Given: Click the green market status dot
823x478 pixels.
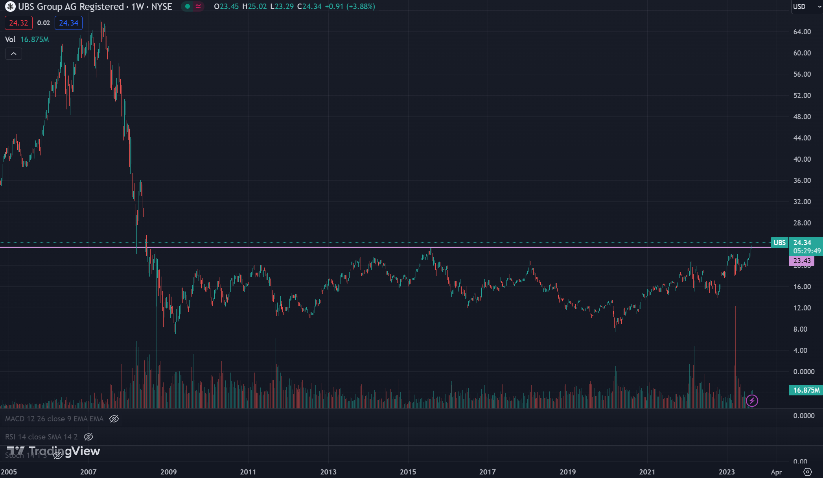Looking at the screenshot, I should pos(188,7).
